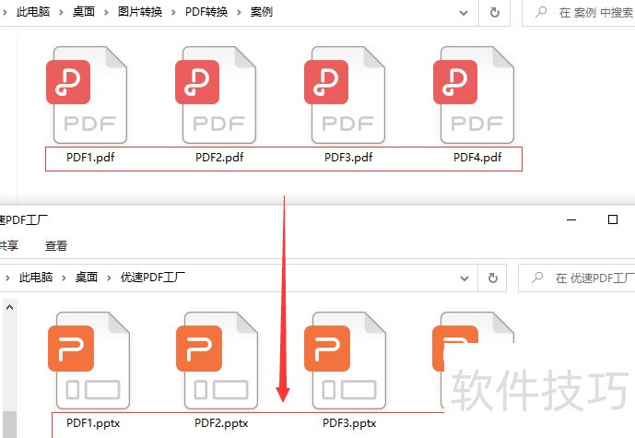The width and height of the screenshot is (635, 438).
Task: Expand chevron after 桌面 in 案例 window
Action: (x=106, y=13)
